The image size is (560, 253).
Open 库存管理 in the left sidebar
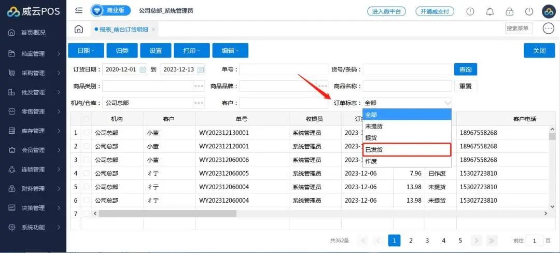click(33, 131)
